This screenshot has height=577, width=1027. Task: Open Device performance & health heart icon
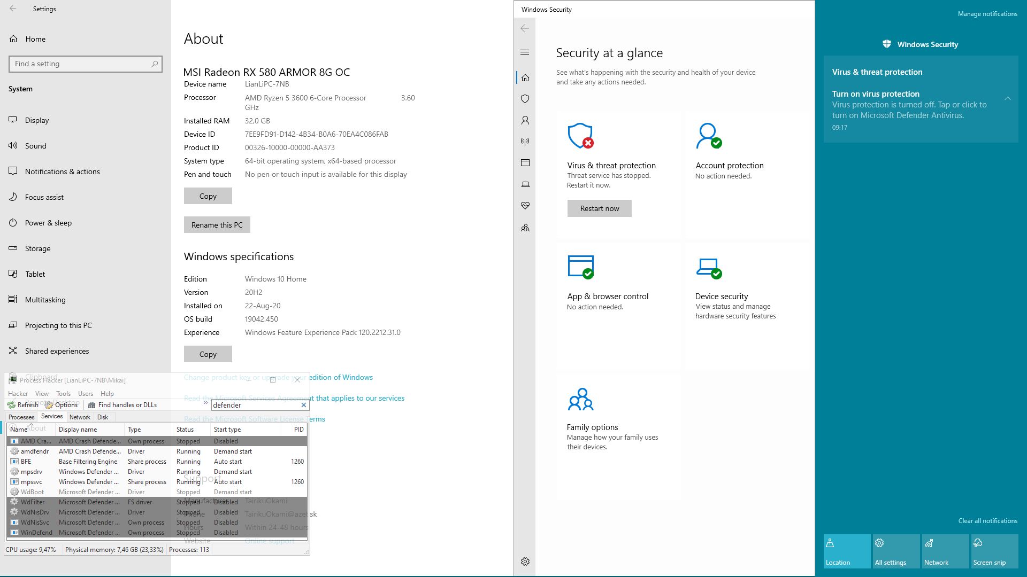(525, 206)
